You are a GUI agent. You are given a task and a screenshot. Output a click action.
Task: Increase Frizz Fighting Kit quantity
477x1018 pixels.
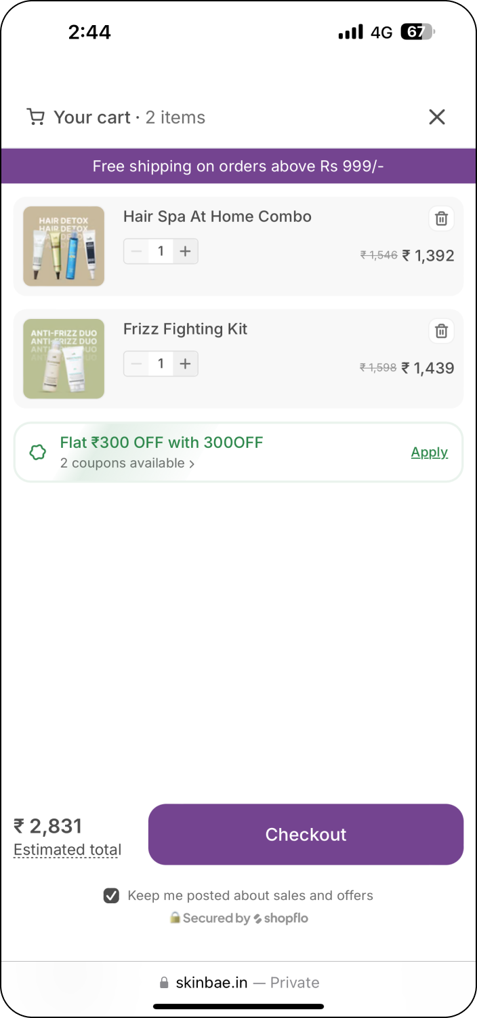185,364
